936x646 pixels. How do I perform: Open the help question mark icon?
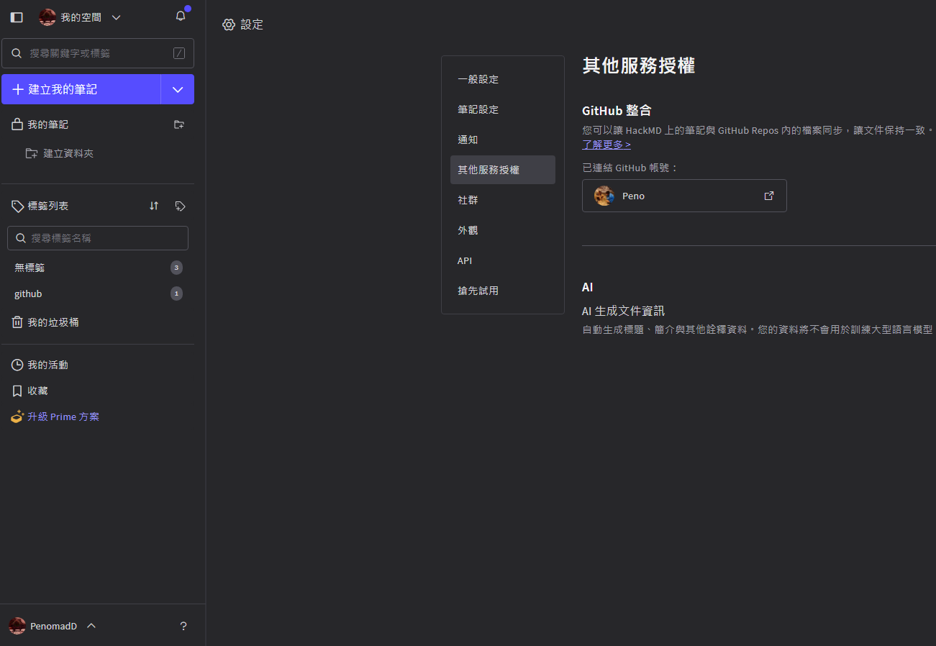pos(183,626)
